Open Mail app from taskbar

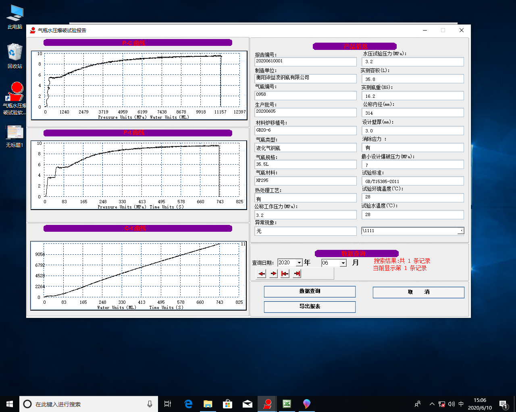(248, 404)
